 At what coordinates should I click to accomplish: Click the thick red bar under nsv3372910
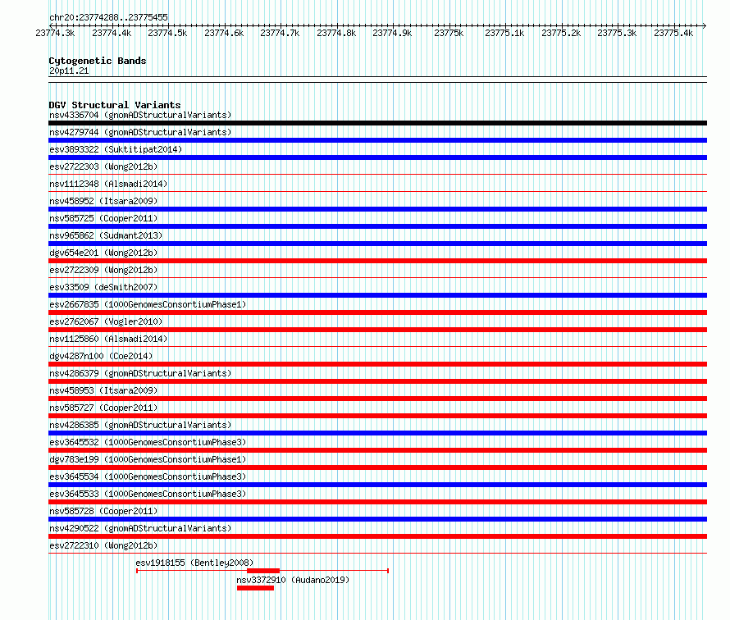pos(255,588)
